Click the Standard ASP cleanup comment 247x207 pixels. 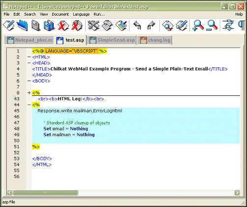[x=77, y=123]
